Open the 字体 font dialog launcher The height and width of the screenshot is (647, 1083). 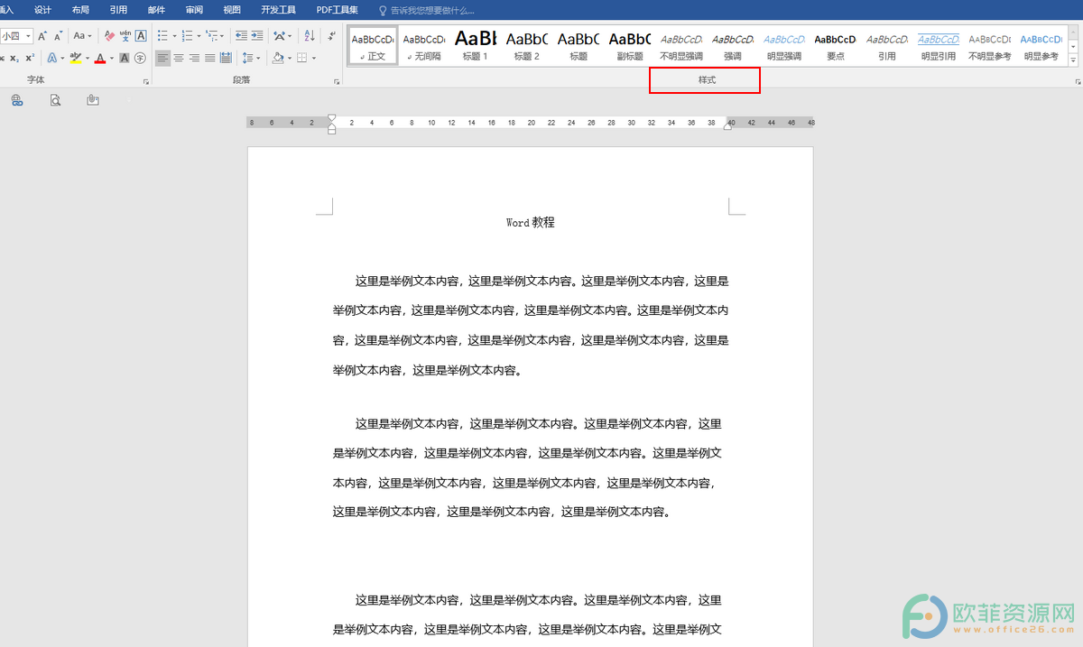click(146, 82)
